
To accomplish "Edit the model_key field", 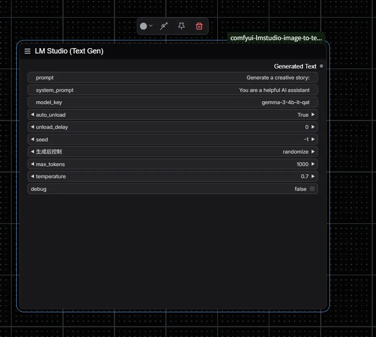I will pos(173,102).
